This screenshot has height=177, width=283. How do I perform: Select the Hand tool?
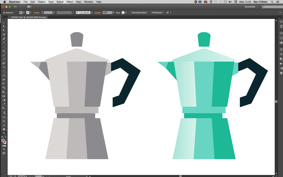(x=4, y=129)
